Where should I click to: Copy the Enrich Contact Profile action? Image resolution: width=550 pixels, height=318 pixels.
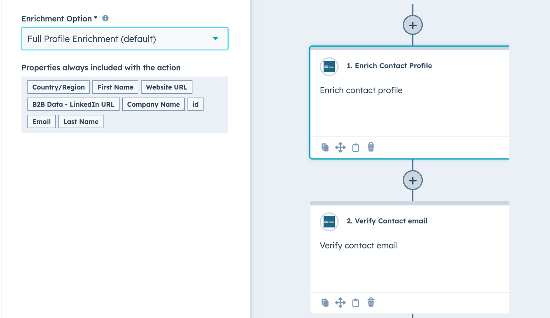pyautogui.click(x=325, y=147)
